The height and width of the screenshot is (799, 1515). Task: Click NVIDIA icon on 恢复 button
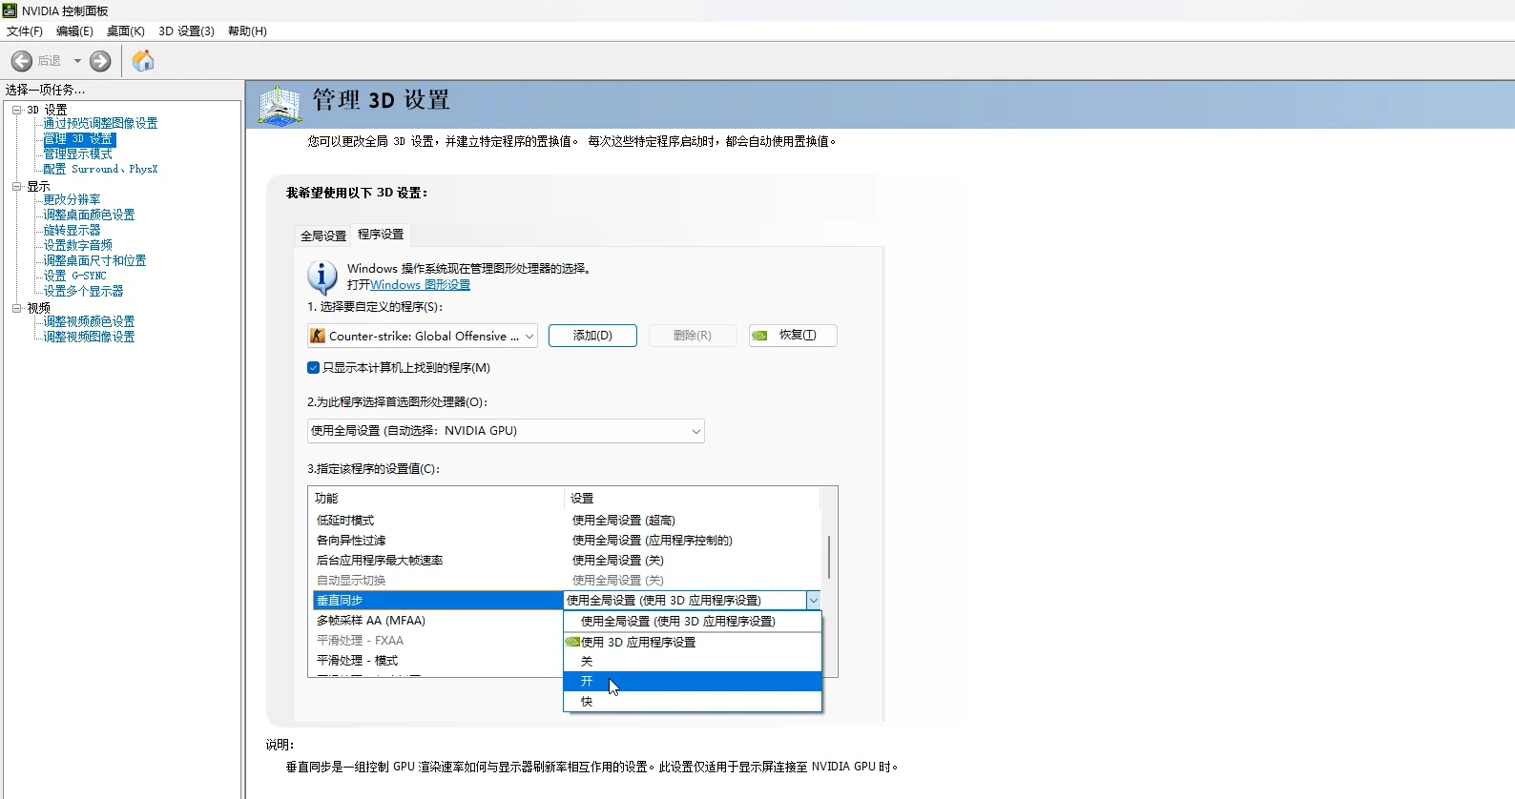(759, 336)
